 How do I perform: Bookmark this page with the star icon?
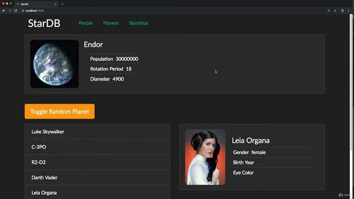tap(335, 11)
